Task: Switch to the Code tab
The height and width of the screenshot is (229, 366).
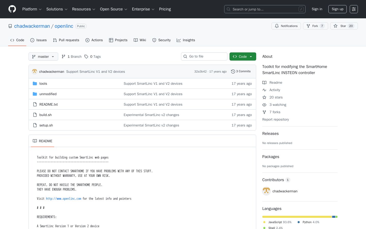Action: 17,40
